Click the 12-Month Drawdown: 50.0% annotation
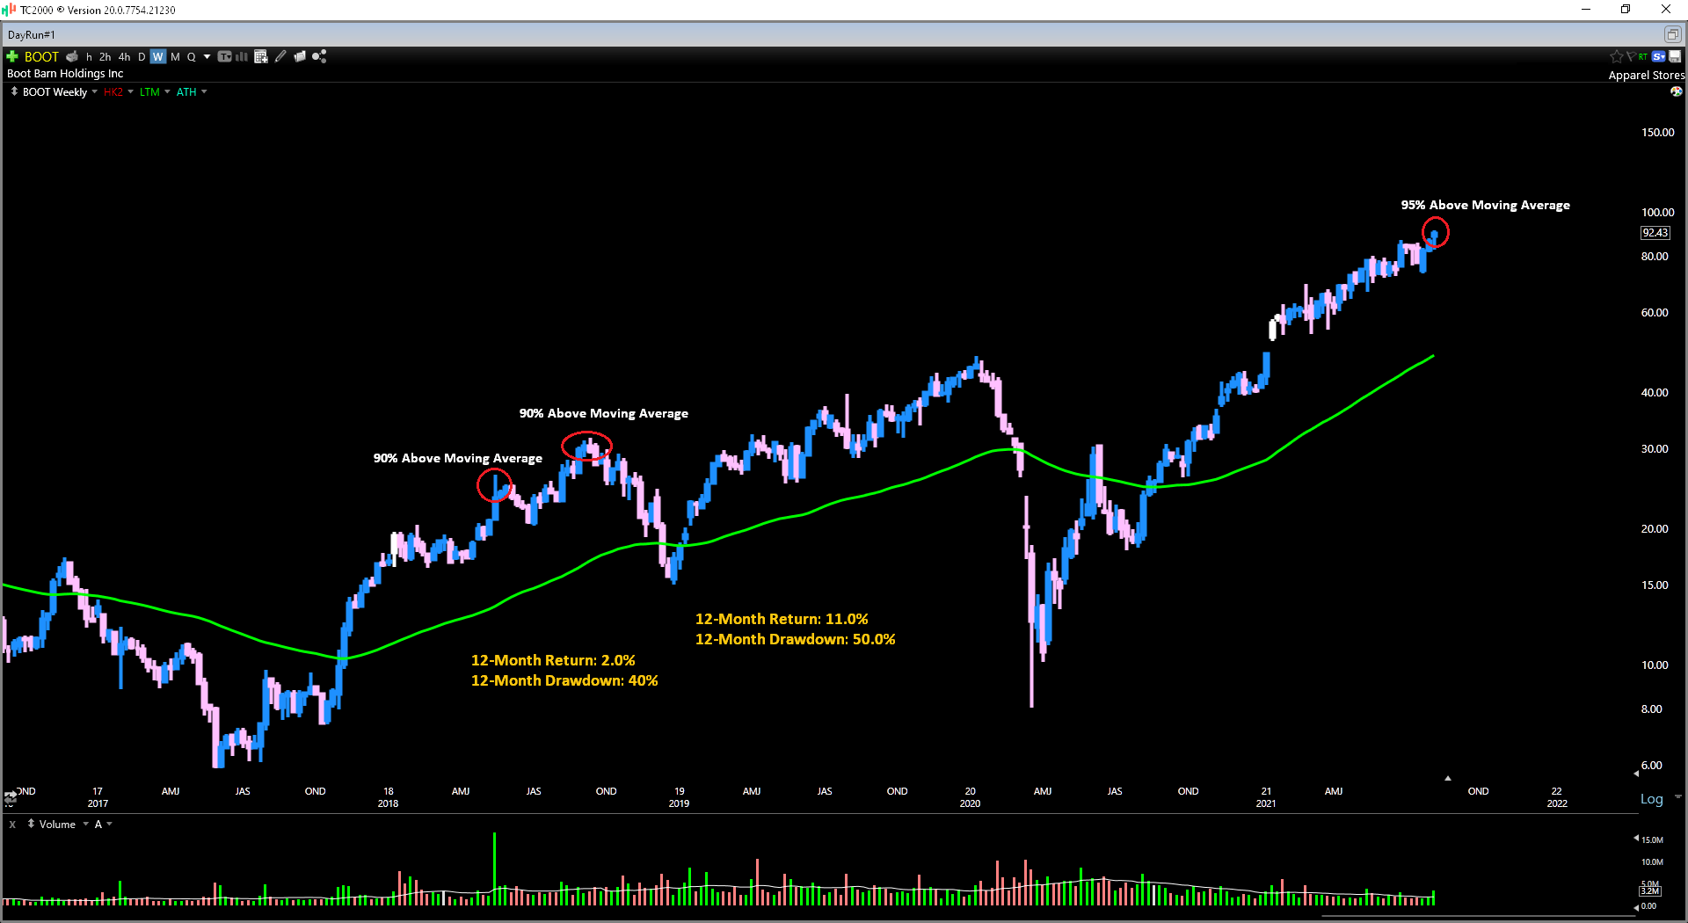The image size is (1688, 923). point(795,639)
